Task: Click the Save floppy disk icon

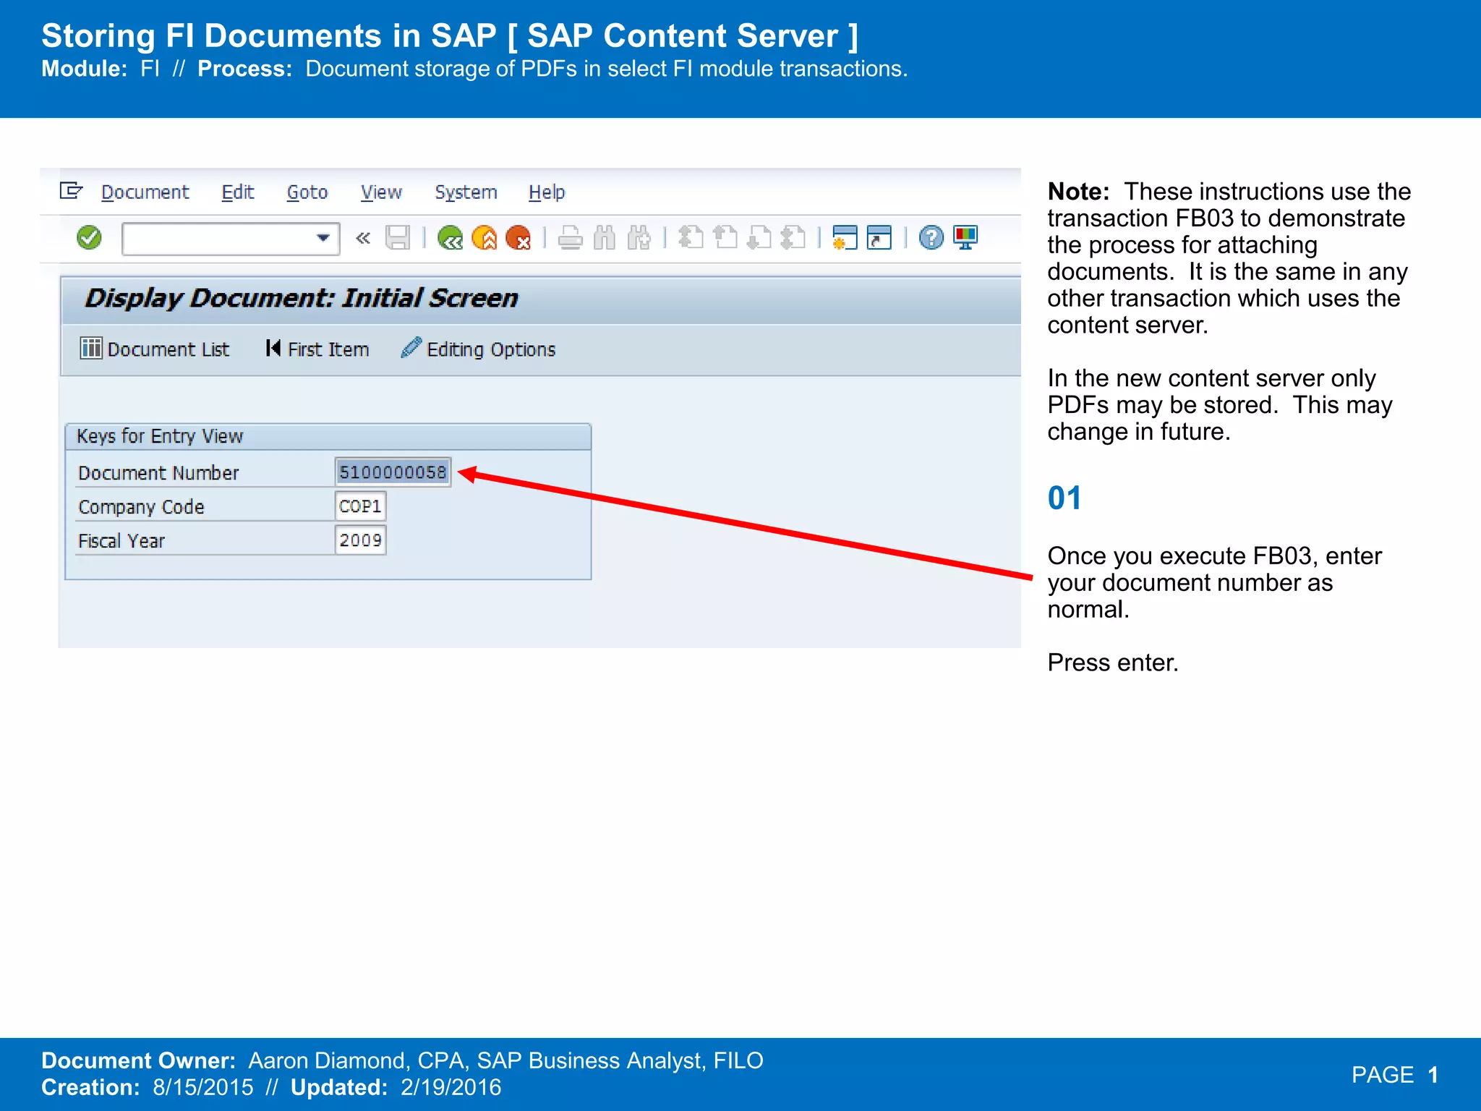Action: tap(397, 237)
